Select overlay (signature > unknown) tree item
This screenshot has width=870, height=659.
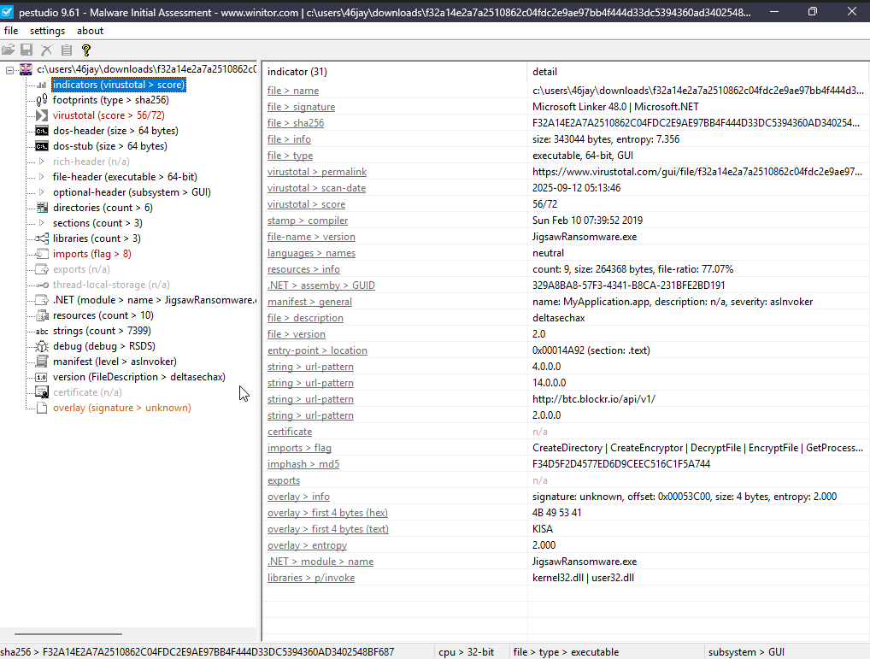point(122,408)
